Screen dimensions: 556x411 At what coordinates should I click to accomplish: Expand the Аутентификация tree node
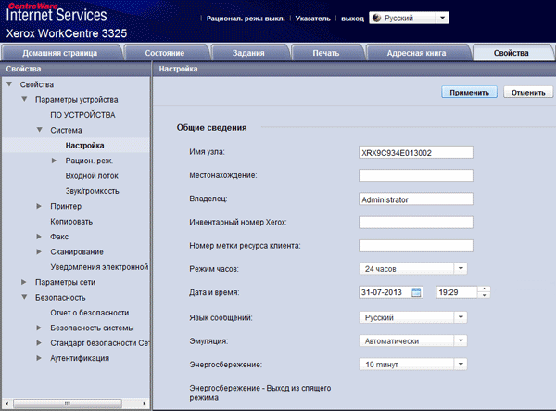click(x=39, y=358)
